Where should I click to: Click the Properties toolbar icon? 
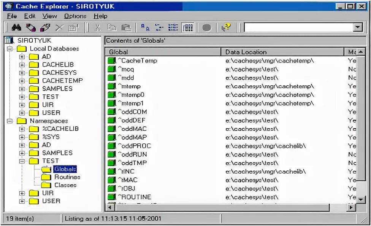[x=74, y=27]
